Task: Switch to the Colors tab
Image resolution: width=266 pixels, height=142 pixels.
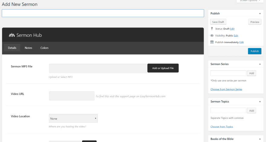Action: [x=44, y=48]
